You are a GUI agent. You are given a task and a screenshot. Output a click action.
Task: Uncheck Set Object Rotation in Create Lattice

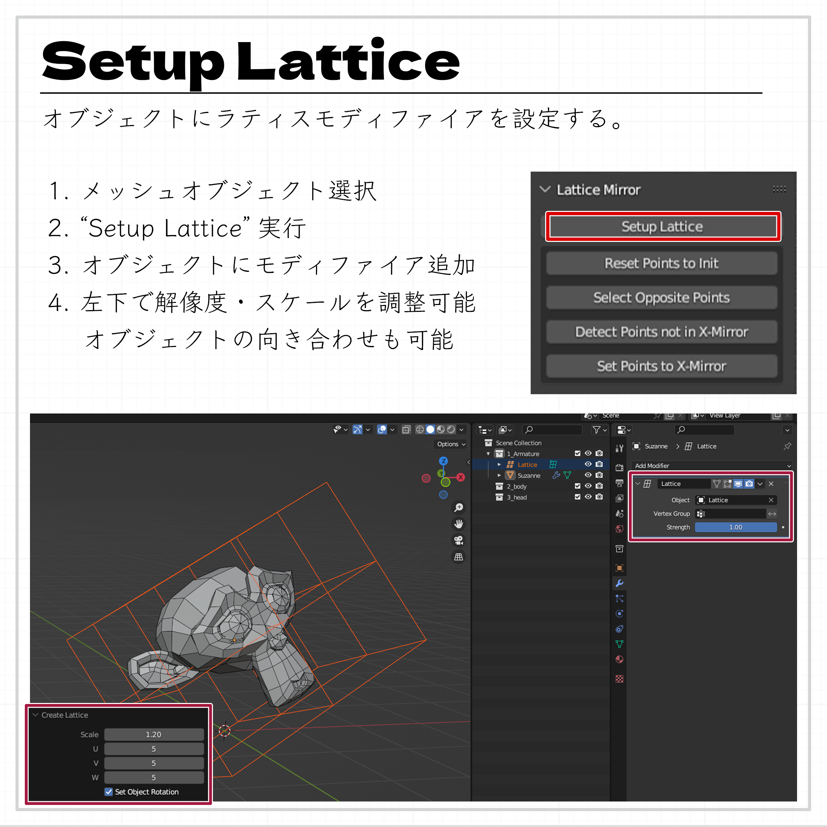pos(108,792)
